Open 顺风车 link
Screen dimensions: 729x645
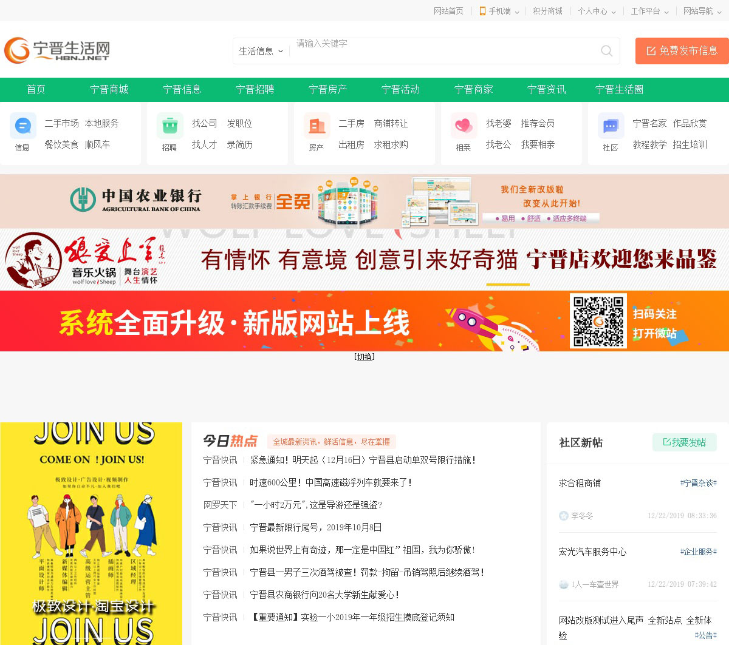click(x=97, y=144)
